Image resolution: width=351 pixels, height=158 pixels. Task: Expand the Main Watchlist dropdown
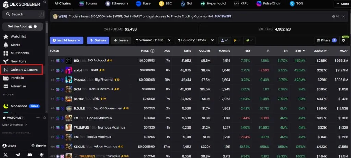(14, 125)
